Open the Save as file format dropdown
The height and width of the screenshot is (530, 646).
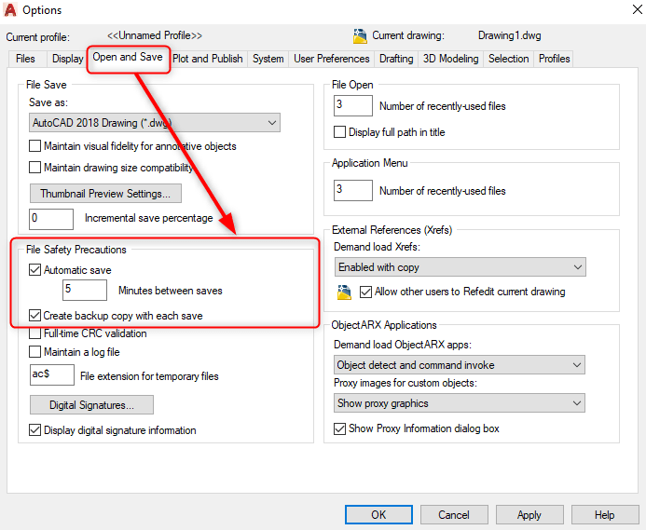tap(155, 123)
